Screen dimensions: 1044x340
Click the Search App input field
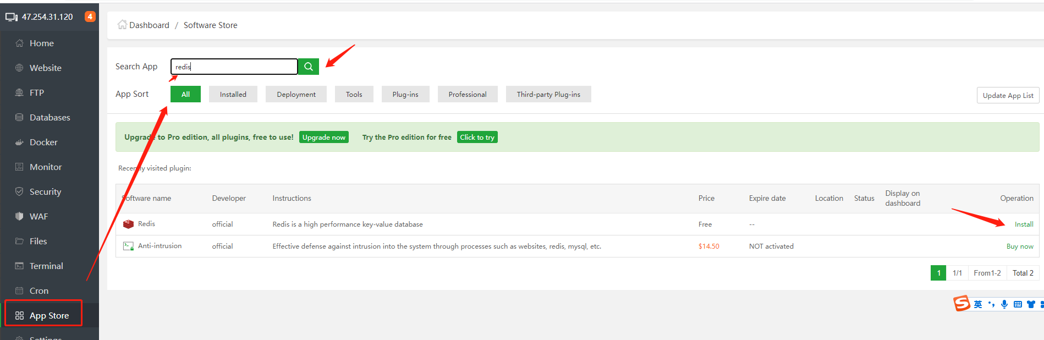coord(234,67)
